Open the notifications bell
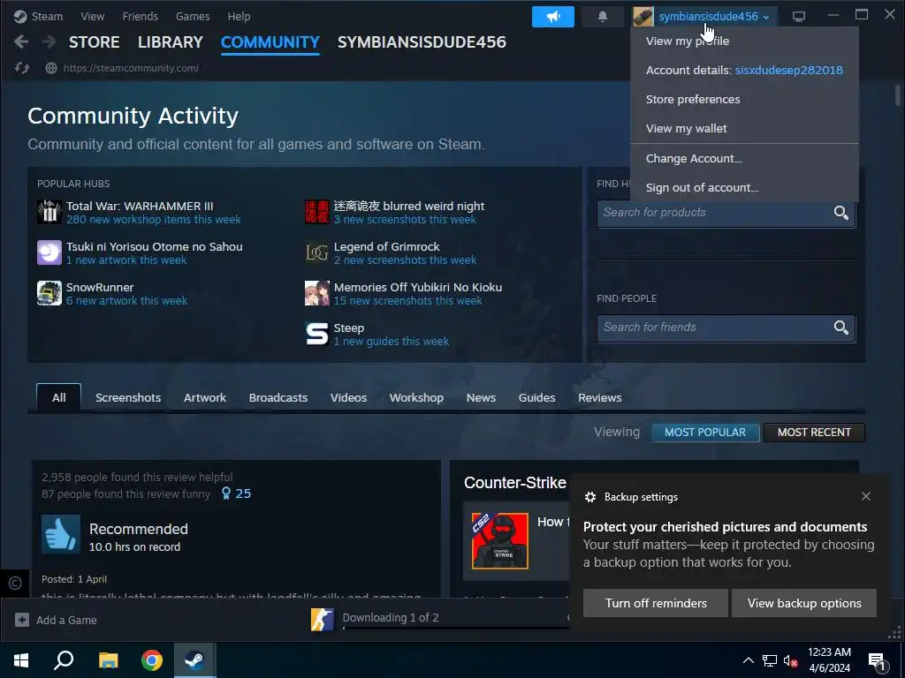Viewport: 905px width, 678px height. 603,17
